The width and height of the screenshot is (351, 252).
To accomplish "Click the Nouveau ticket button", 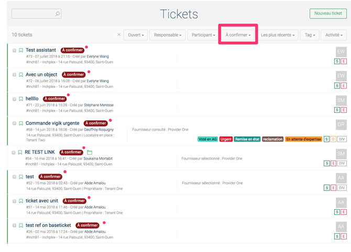I will point(328,14).
